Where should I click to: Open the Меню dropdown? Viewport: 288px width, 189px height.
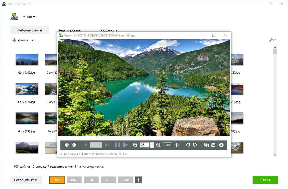29,17
